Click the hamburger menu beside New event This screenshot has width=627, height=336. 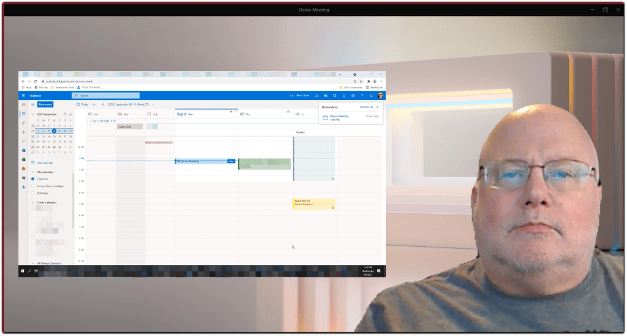pos(32,104)
